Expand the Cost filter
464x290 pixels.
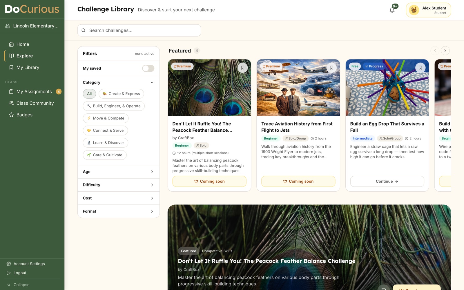click(119, 198)
